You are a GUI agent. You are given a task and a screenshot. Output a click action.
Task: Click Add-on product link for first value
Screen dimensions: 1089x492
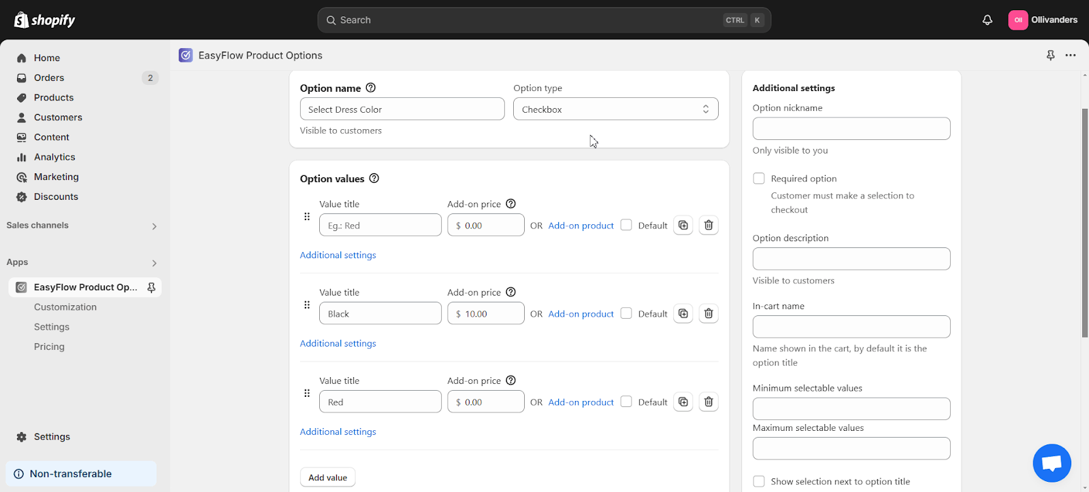click(x=581, y=226)
